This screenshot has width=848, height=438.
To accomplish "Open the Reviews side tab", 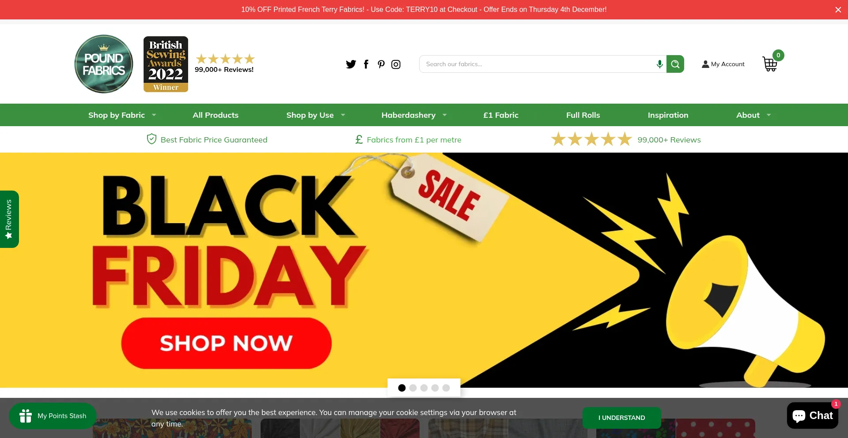I will click(9, 219).
